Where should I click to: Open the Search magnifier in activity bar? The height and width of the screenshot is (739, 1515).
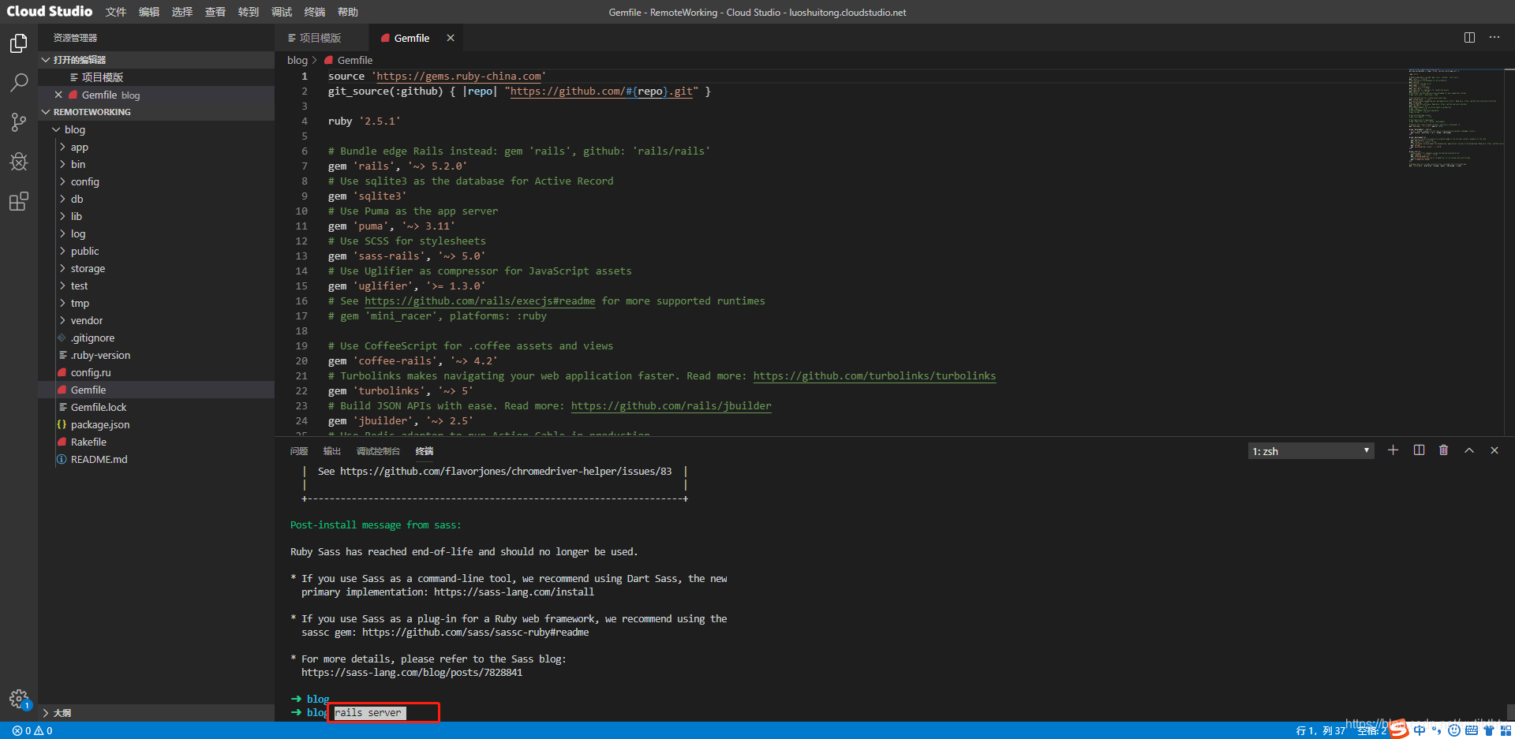point(19,82)
